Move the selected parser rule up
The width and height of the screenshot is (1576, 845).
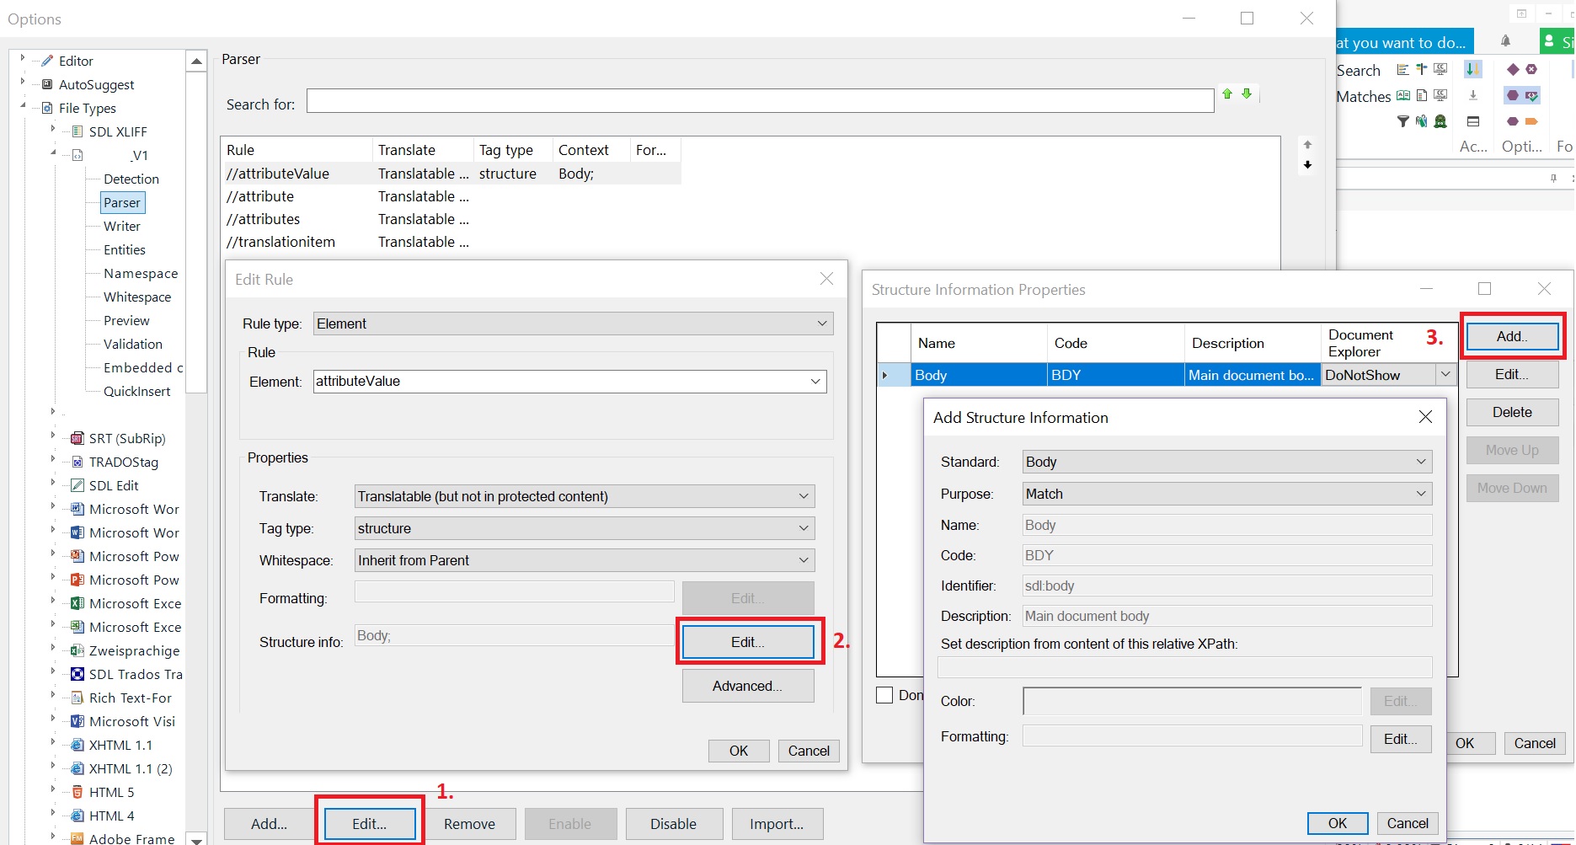[x=1308, y=144]
